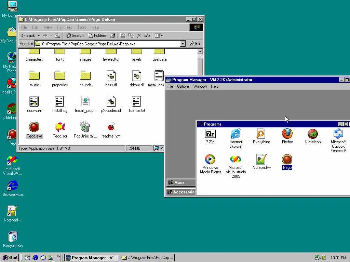Select the Install_prop... file icon
The height and width of the screenshot is (262, 350).
tap(85, 104)
